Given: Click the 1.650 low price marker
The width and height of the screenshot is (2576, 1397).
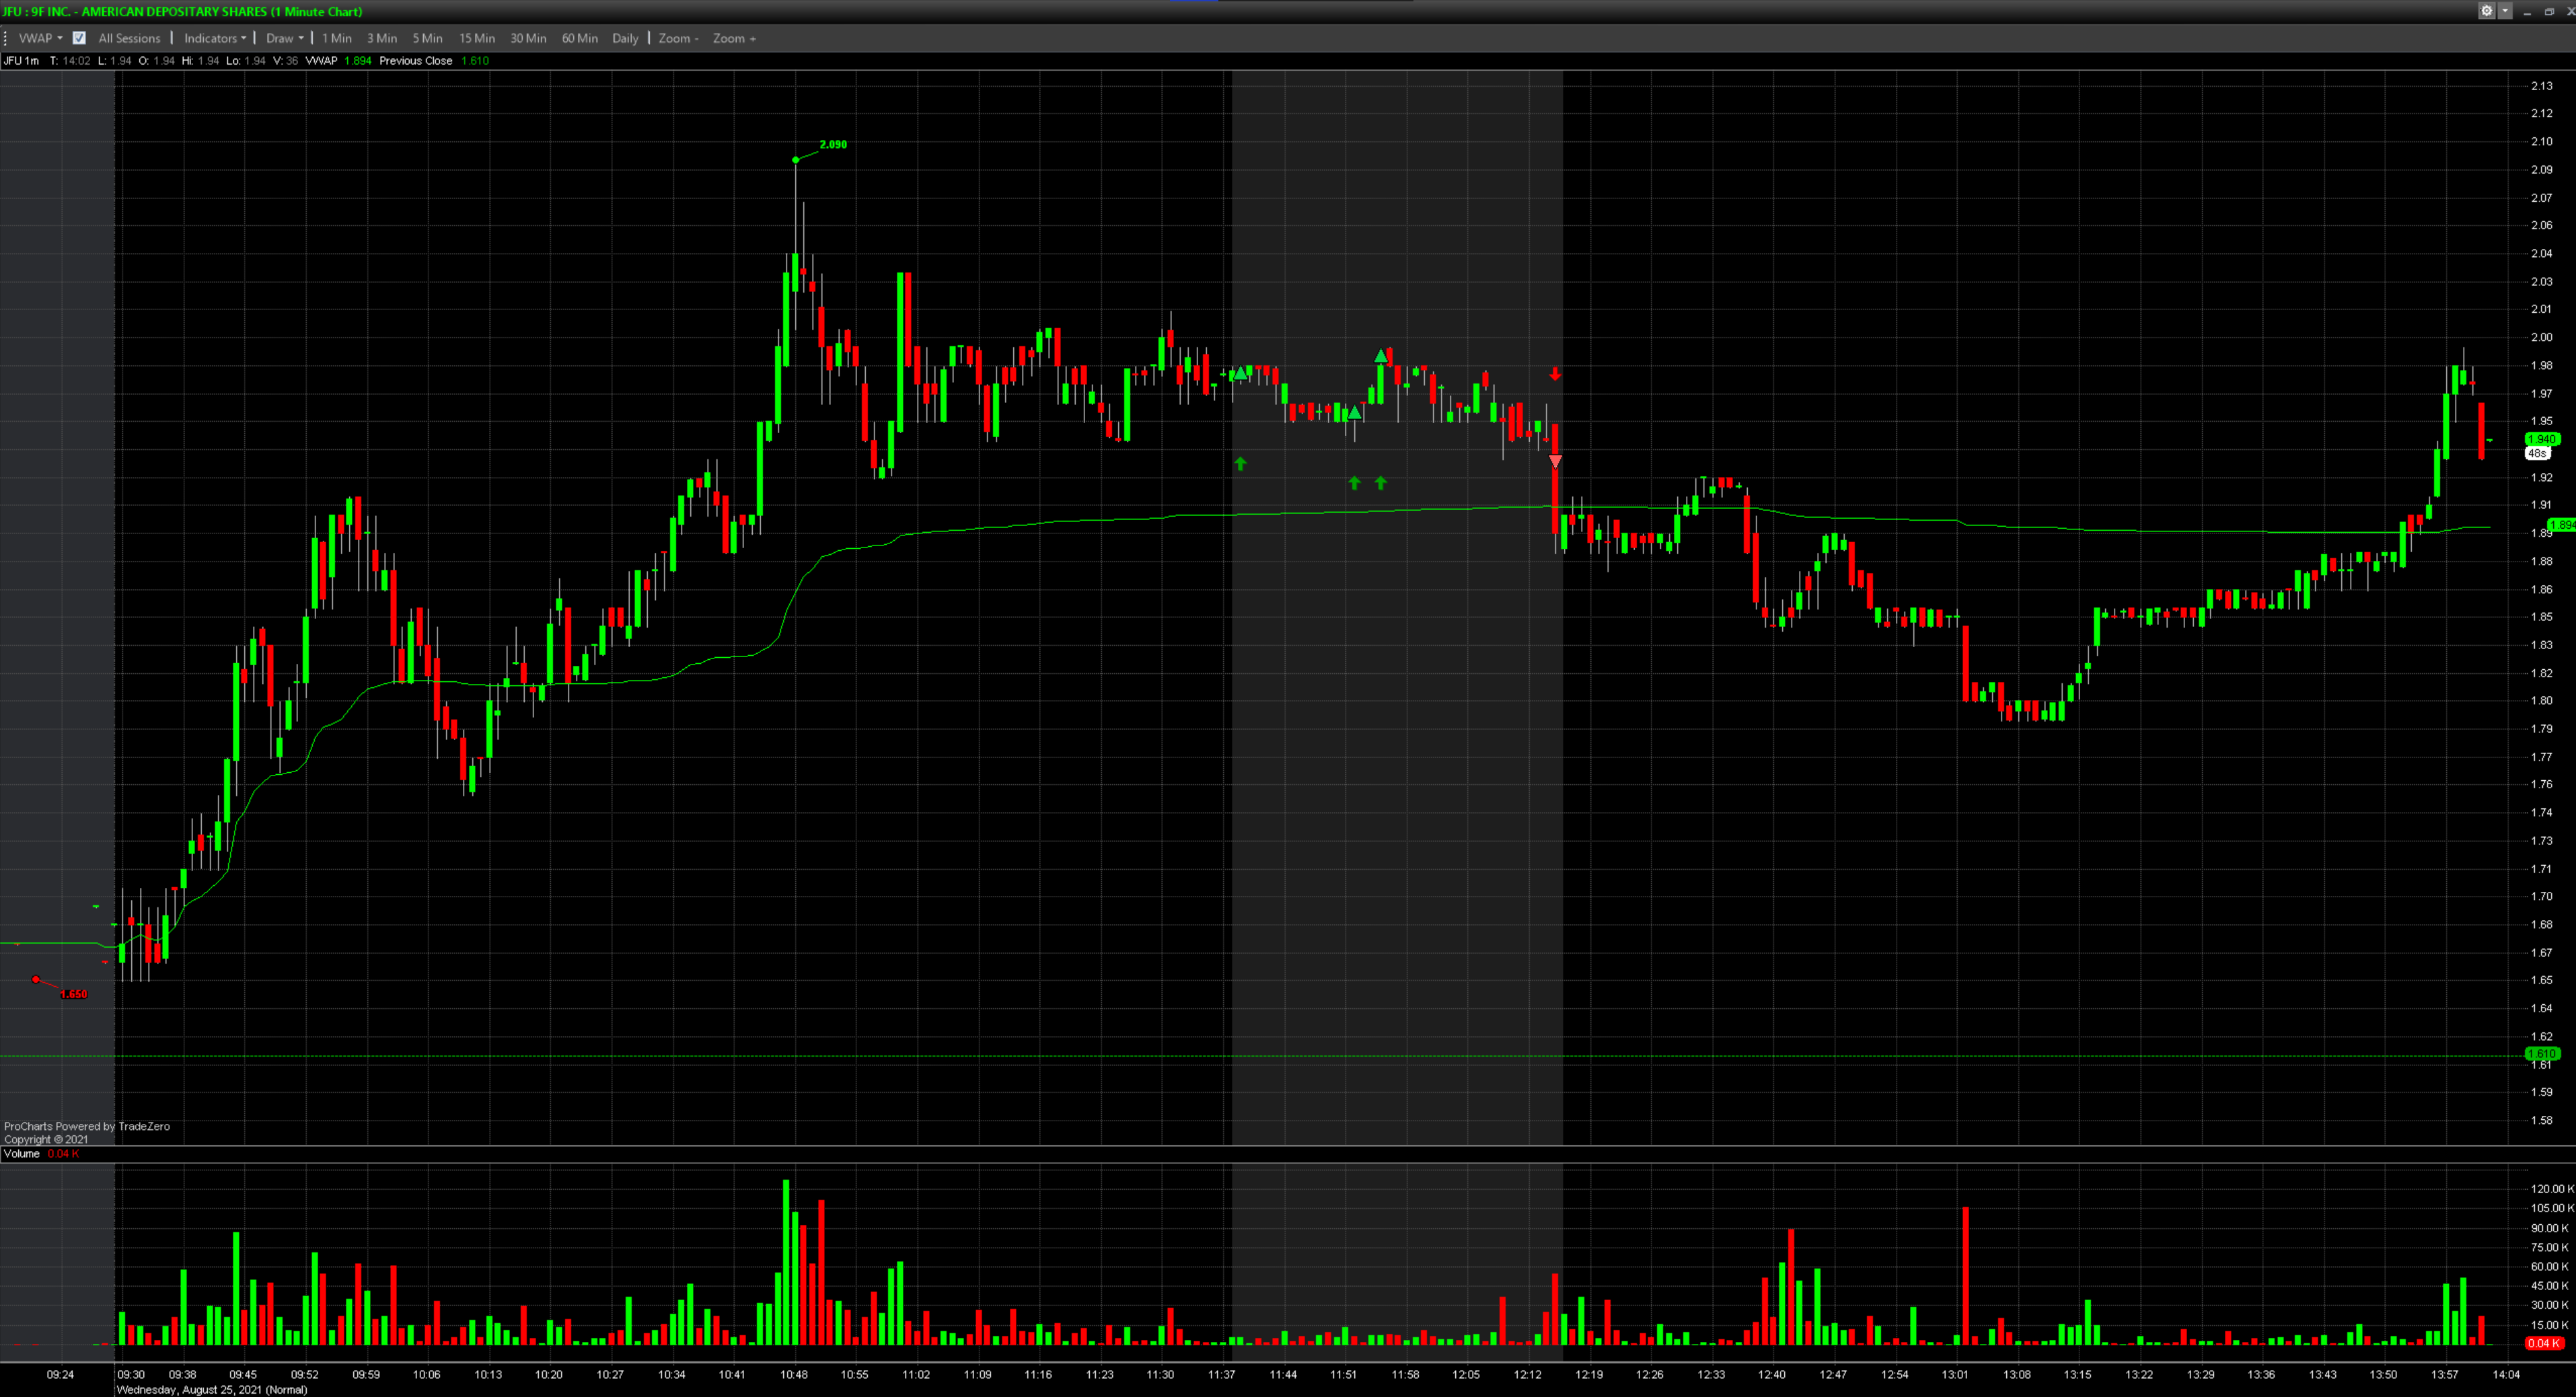Looking at the screenshot, I should (73, 994).
